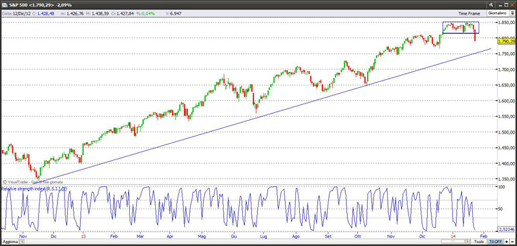Click the 1.450,00 price axis label
This screenshot has height=246, width=517.
506,149
